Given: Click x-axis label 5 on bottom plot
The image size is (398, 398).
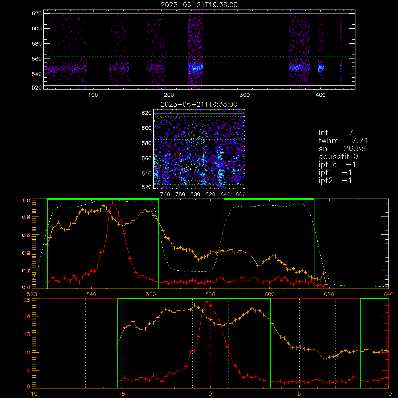Looking at the screenshot, I should tap(300, 394).
